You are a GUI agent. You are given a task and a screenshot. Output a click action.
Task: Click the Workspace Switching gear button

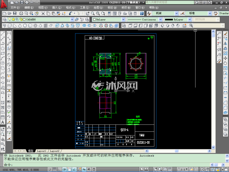click(x=202, y=169)
